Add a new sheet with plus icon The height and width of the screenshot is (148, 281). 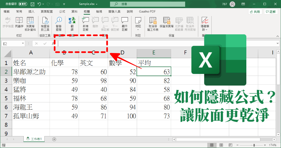[x=54, y=139]
